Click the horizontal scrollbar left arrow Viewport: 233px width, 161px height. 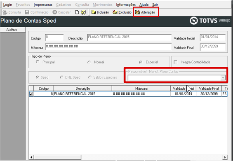coord(31,157)
